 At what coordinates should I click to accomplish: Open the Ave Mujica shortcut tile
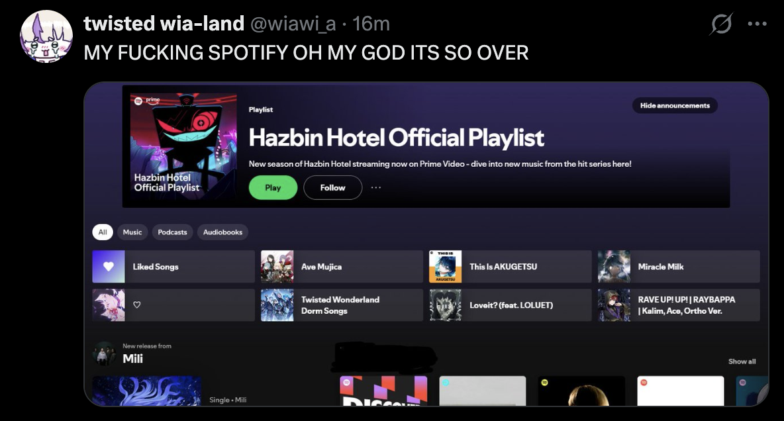342,267
